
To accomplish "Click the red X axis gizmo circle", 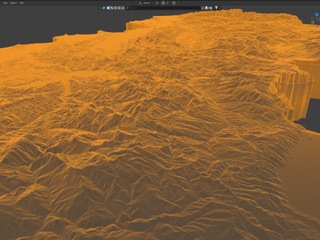I will (312, 19).
